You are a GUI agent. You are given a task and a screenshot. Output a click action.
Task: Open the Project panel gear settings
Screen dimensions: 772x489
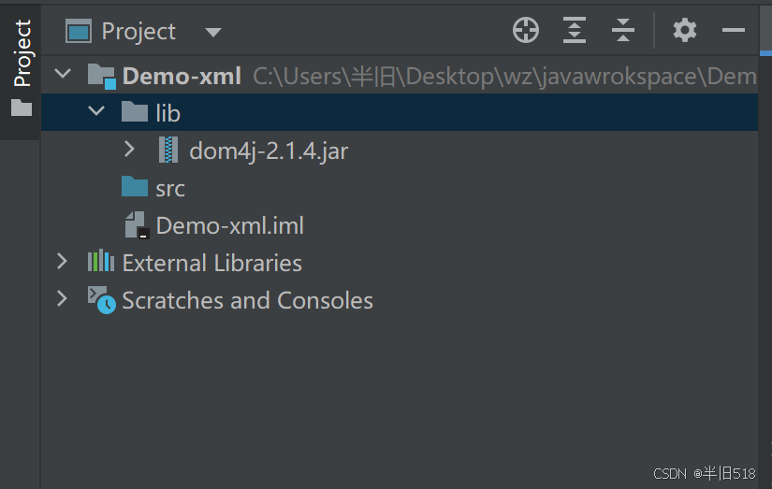[685, 31]
